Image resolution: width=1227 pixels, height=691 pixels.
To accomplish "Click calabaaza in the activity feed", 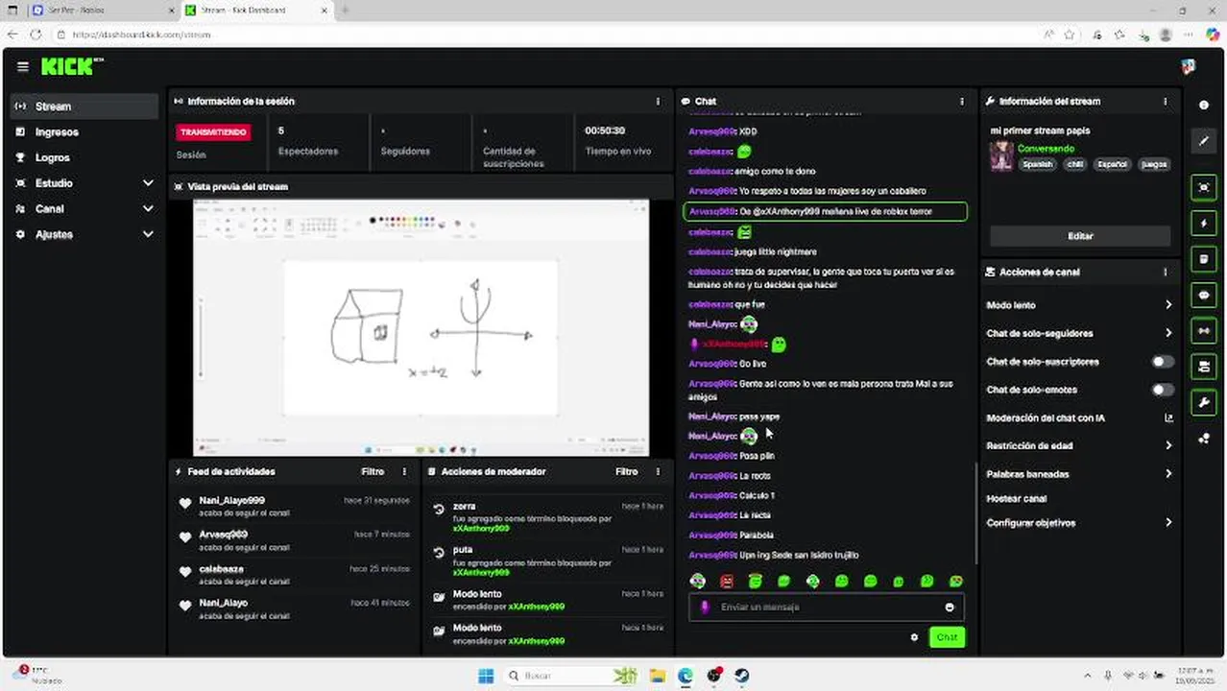I will (x=221, y=569).
